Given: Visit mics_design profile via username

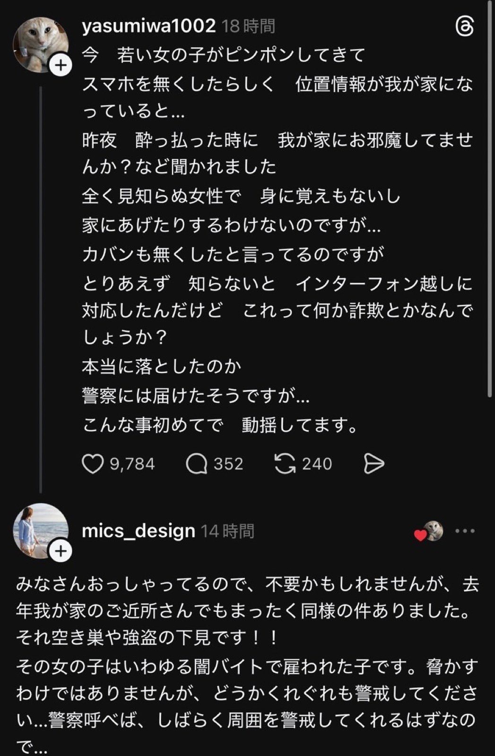Looking at the screenshot, I should [139, 531].
